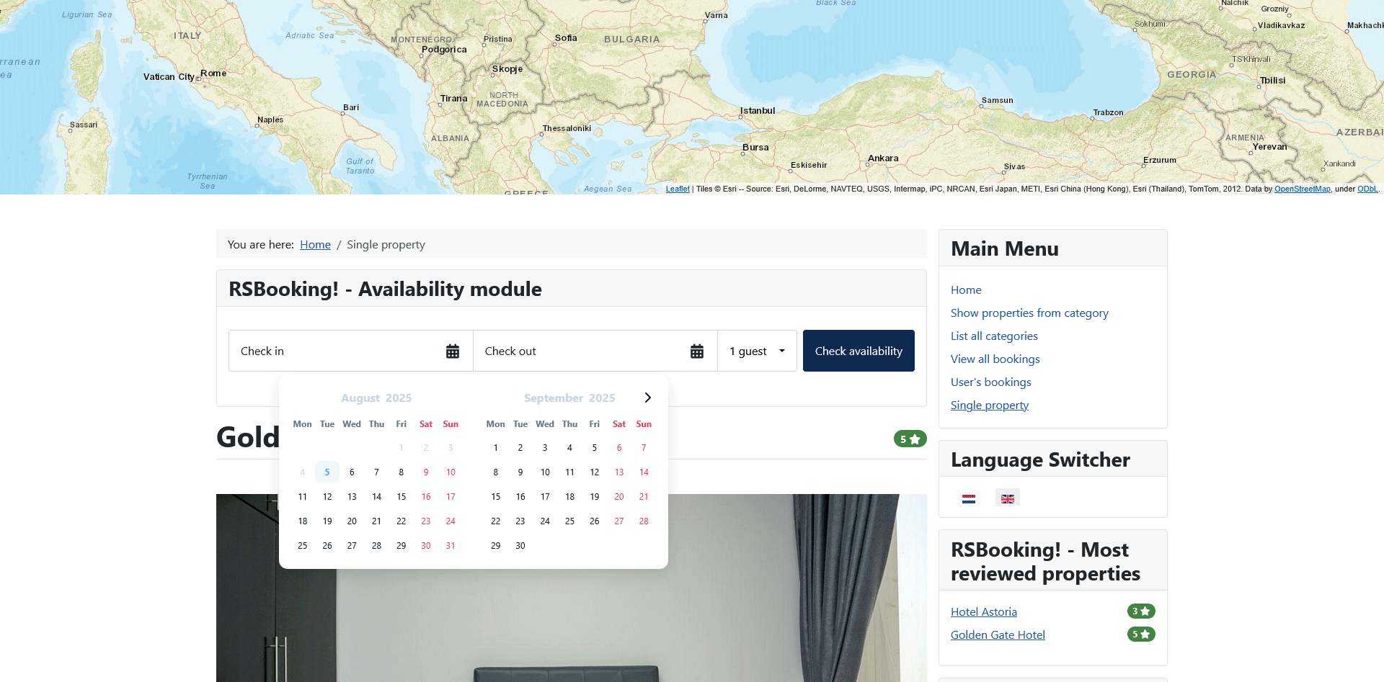Select August 23 in the calendar
This screenshot has height=682, width=1384.
pyautogui.click(x=425, y=521)
